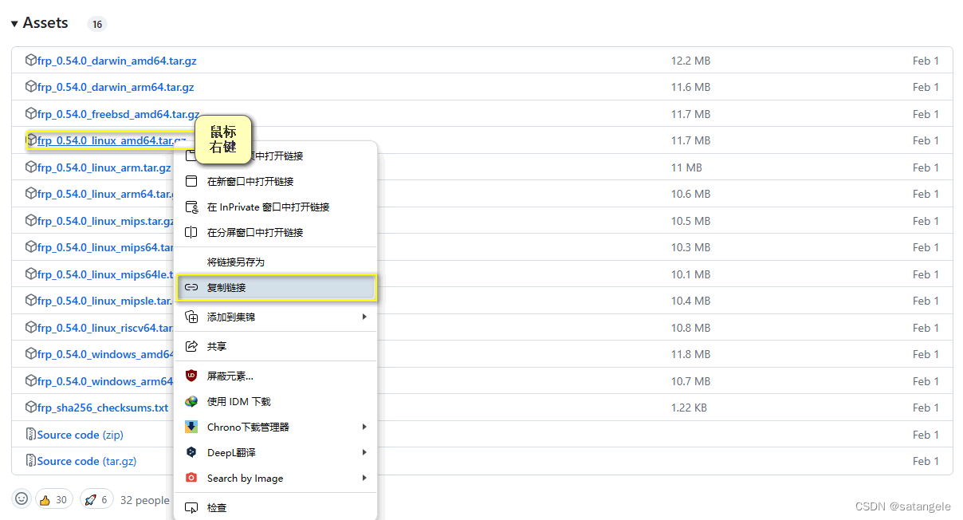Click the camera icon for Search by Image
The width and height of the screenshot is (963, 520).
click(x=191, y=478)
